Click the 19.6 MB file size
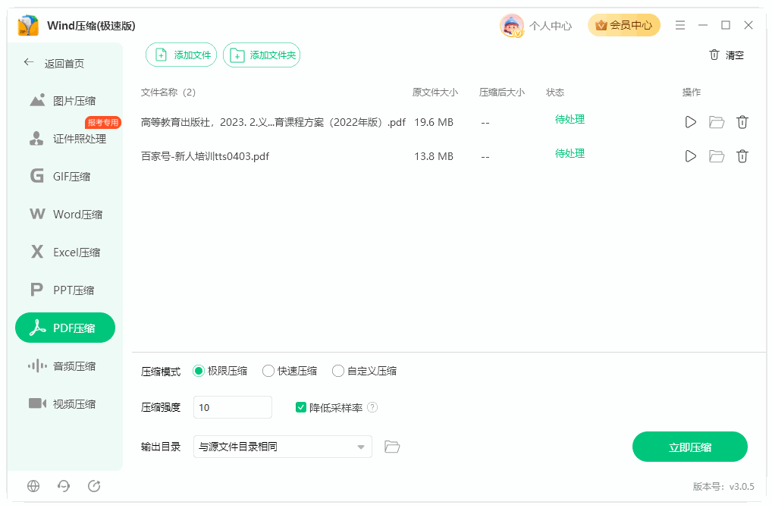This screenshot has height=505, width=772. tap(434, 122)
